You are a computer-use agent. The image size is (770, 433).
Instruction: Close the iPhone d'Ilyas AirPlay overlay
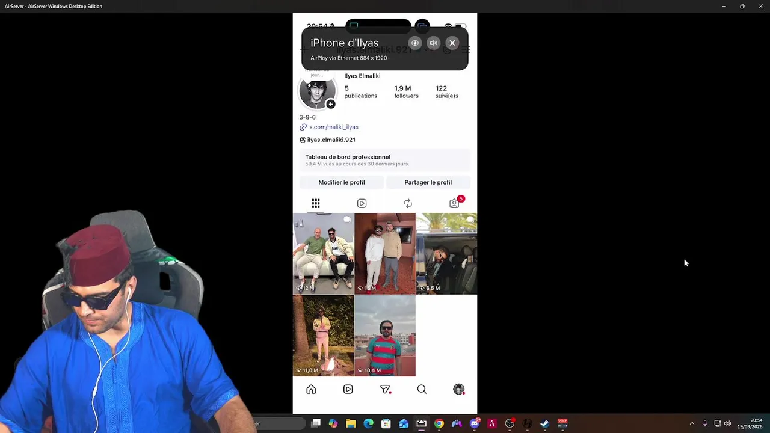(452, 43)
